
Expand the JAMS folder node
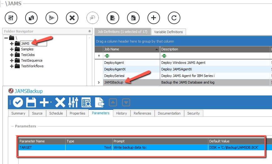click(x=12, y=44)
